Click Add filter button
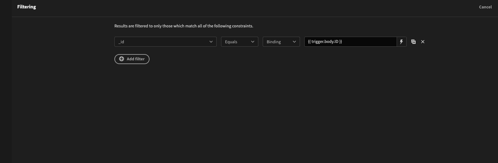The width and height of the screenshot is (498, 163). (x=132, y=59)
